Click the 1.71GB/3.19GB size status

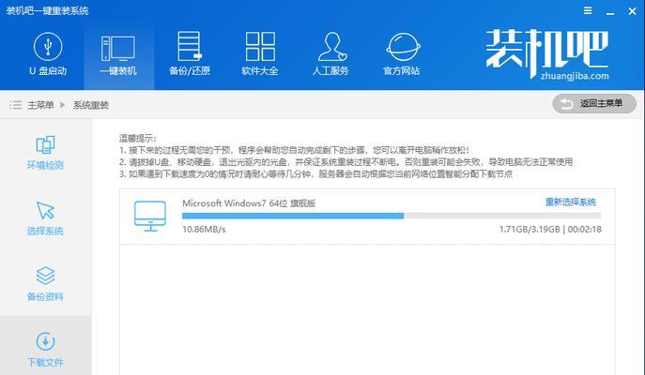(x=530, y=229)
